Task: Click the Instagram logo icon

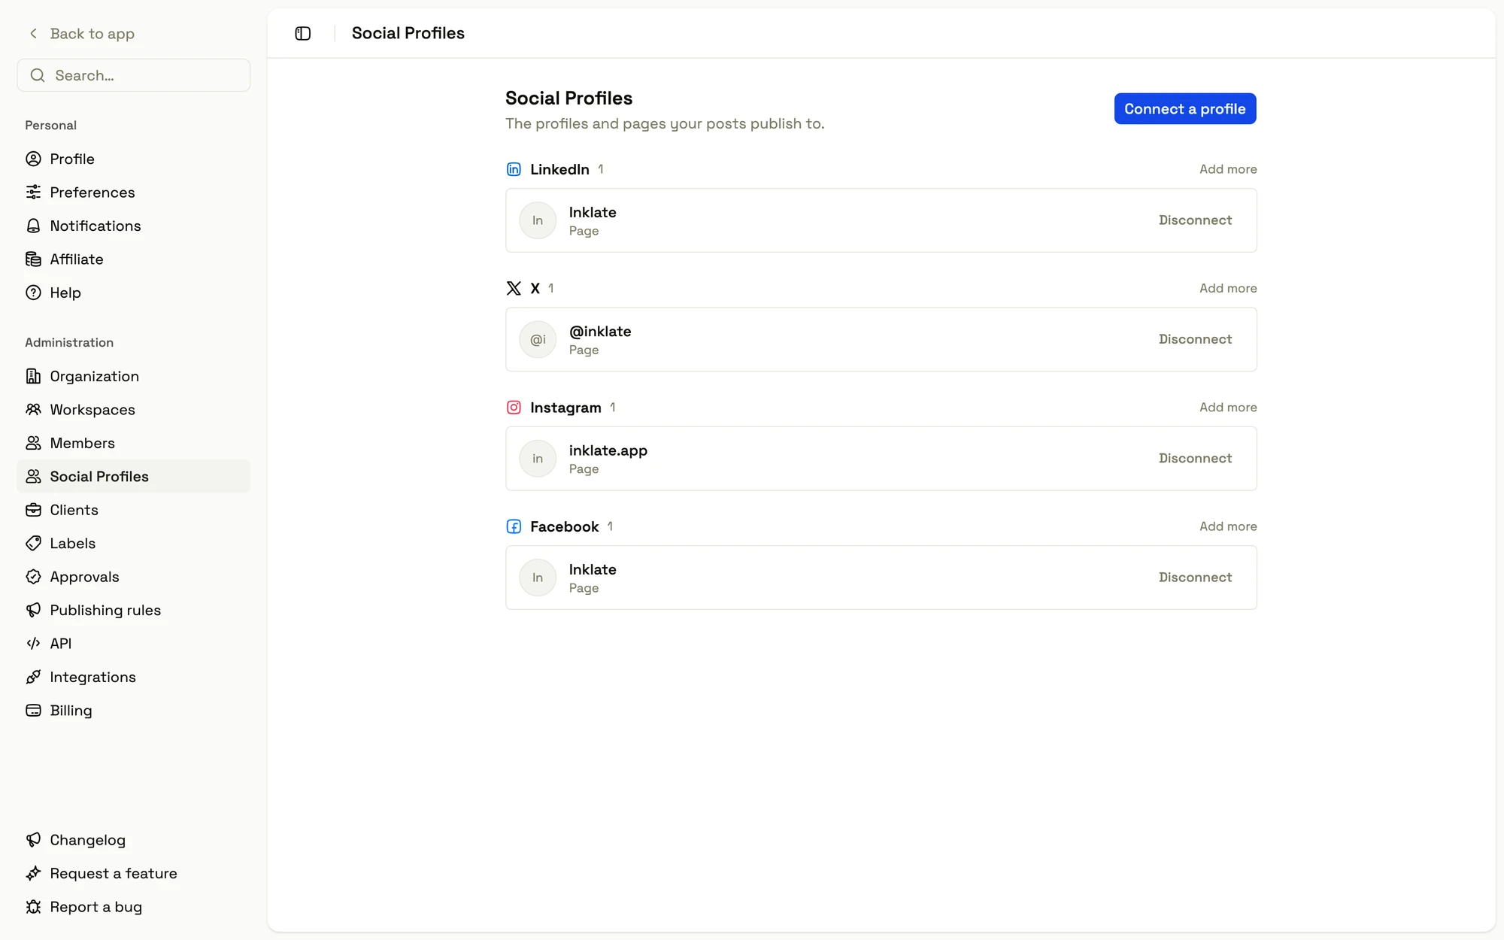Action: [514, 408]
